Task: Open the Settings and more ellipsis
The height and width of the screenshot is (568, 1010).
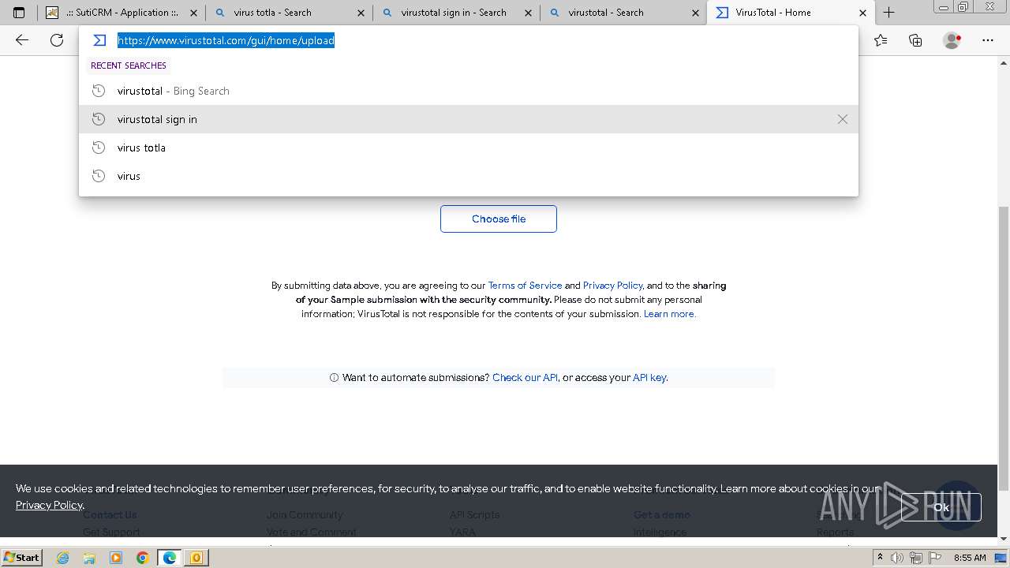Action: (x=988, y=40)
